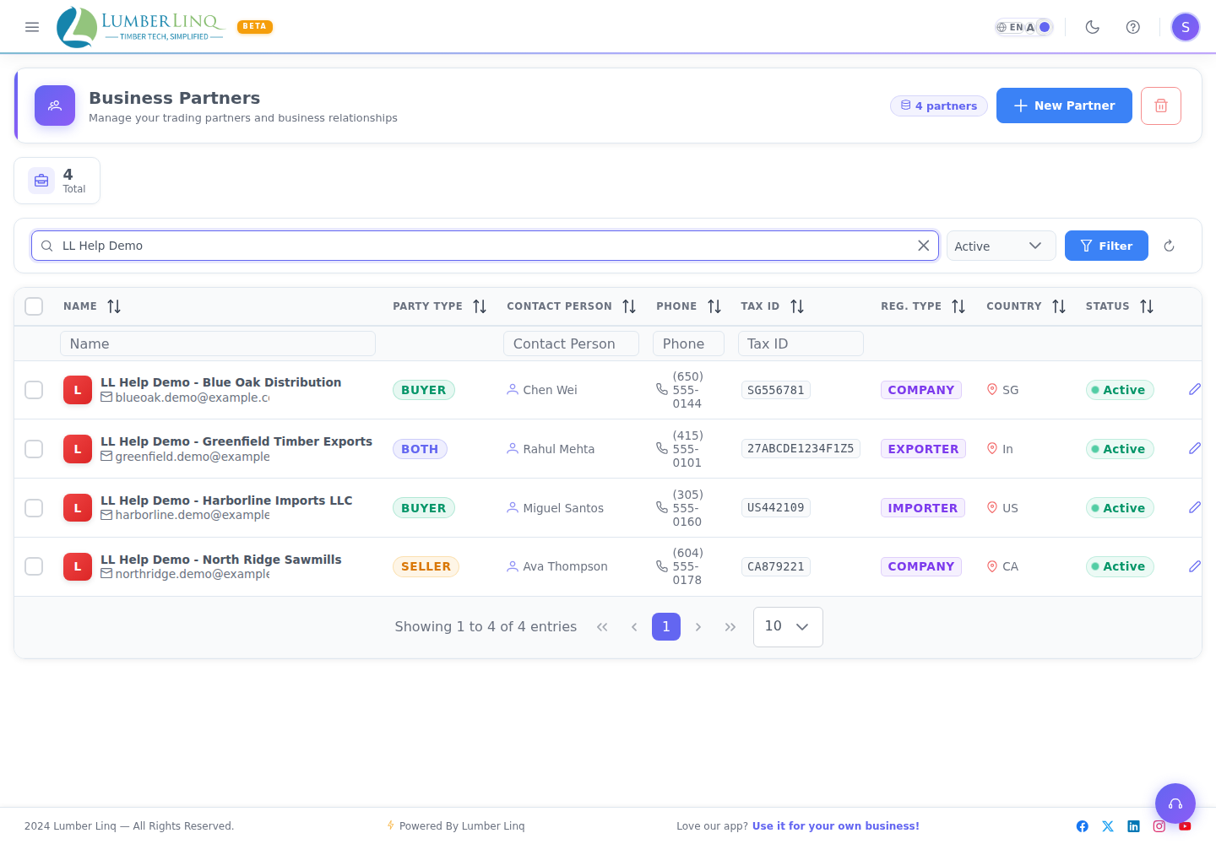
Task: Edit Greenfield Timber Exports pencil icon
Action: point(1195,448)
